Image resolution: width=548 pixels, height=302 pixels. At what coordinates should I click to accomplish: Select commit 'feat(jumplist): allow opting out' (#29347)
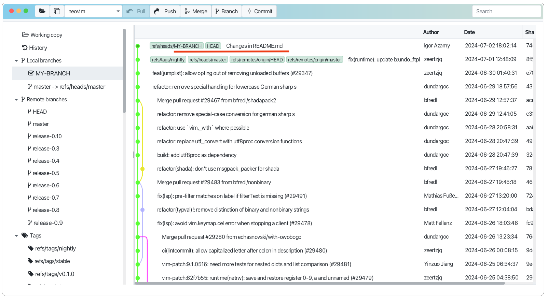tap(232, 73)
